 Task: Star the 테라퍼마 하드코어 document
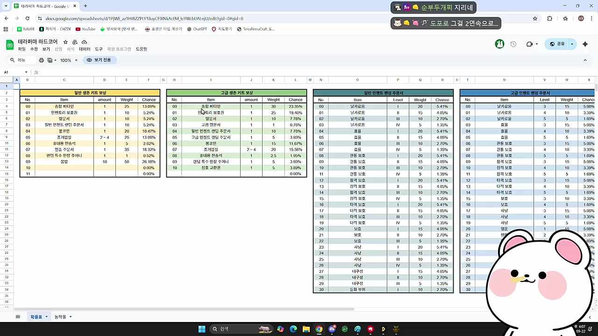pos(65,42)
